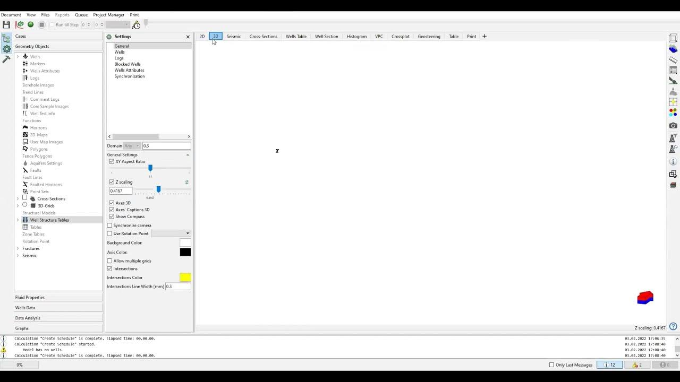Check Allow multiple grids
Image resolution: width=680 pixels, height=382 pixels.
110,261
